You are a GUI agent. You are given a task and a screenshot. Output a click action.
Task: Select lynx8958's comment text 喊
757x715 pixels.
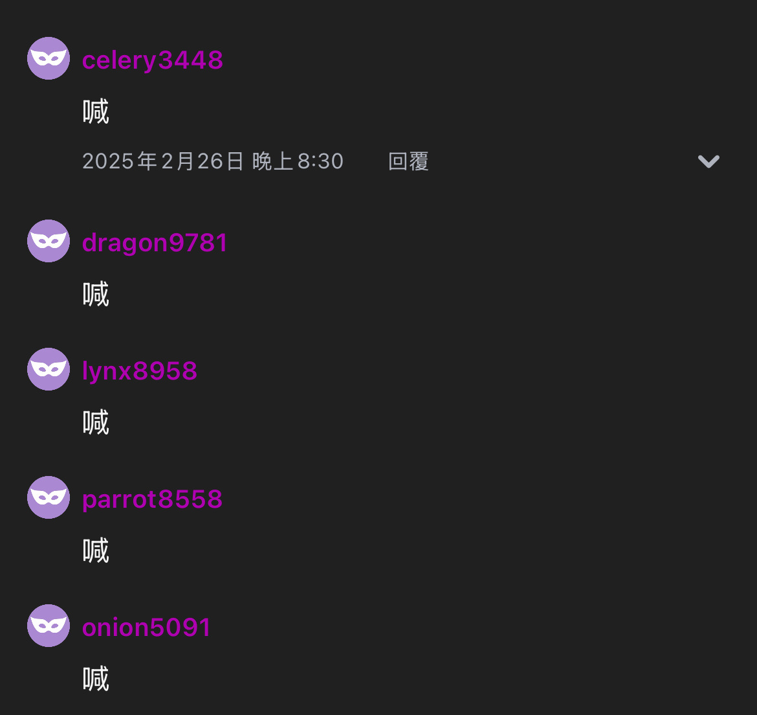[x=96, y=422]
